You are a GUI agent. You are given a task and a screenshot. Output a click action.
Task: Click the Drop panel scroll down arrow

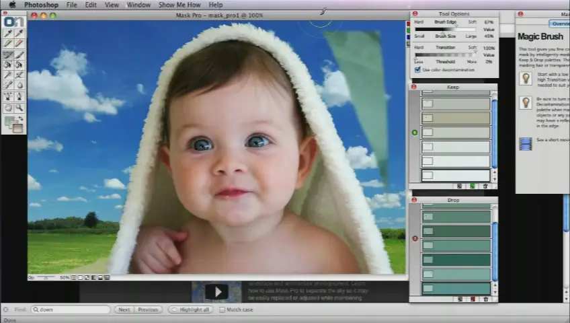pyautogui.click(x=495, y=292)
